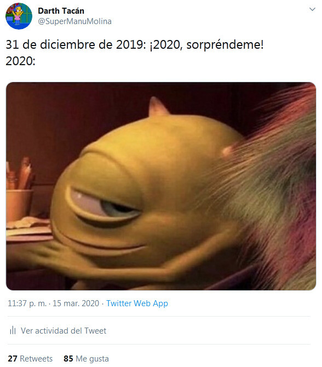Click the Retweets count number 27
The image size is (322, 367).
pyautogui.click(x=13, y=359)
